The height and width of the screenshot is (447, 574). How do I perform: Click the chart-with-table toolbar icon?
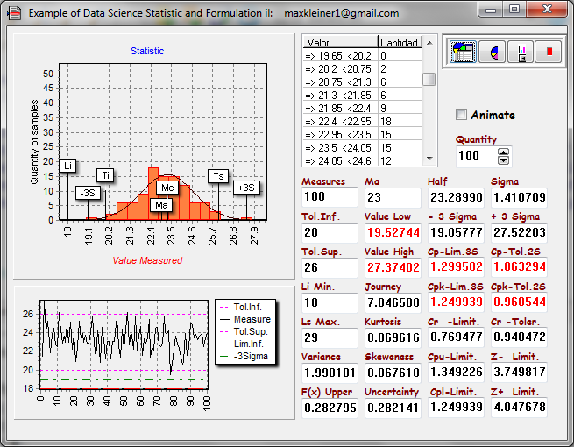click(463, 52)
